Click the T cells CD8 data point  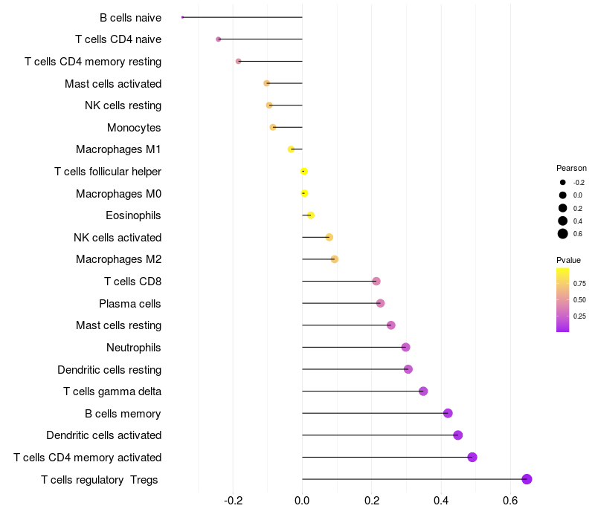(x=376, y=282)
